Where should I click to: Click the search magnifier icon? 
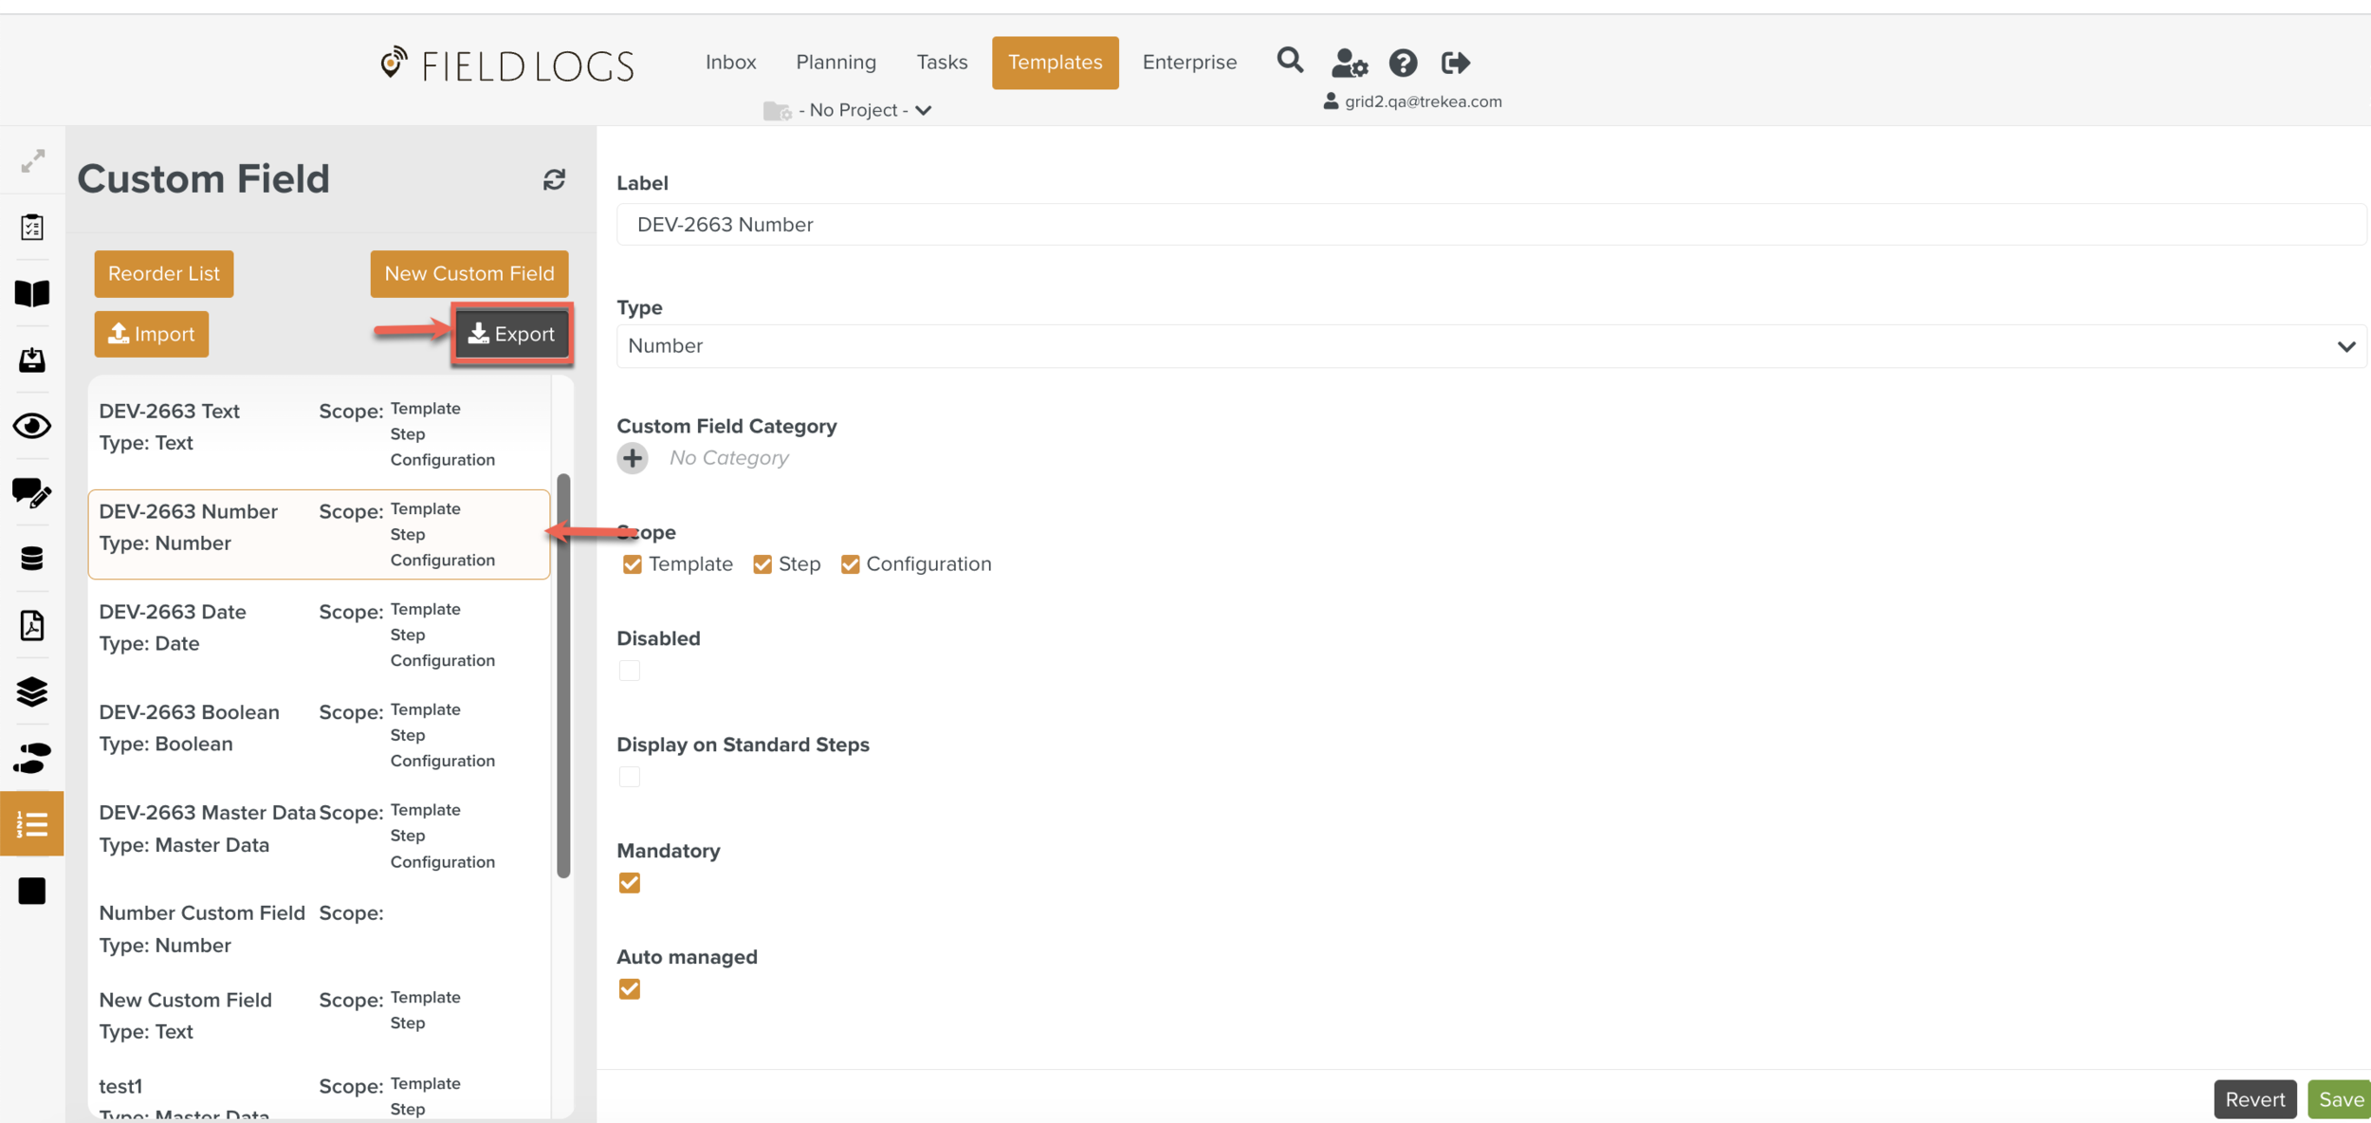(x=1290, y=62)
